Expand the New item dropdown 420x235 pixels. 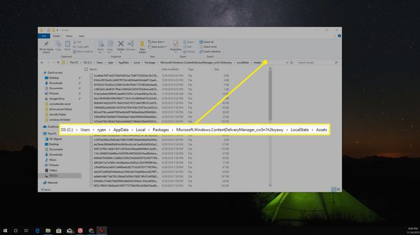point(157,42)
